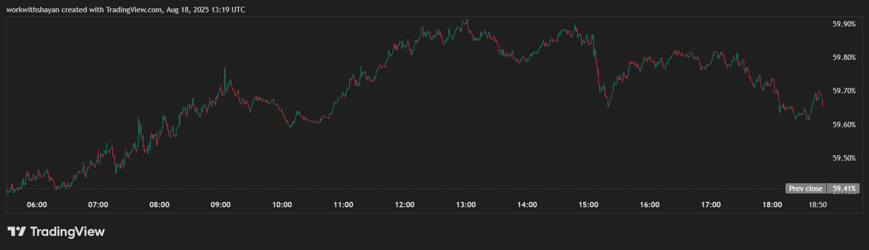Click the 09:00 time axis label

click(x=221, y=205)
